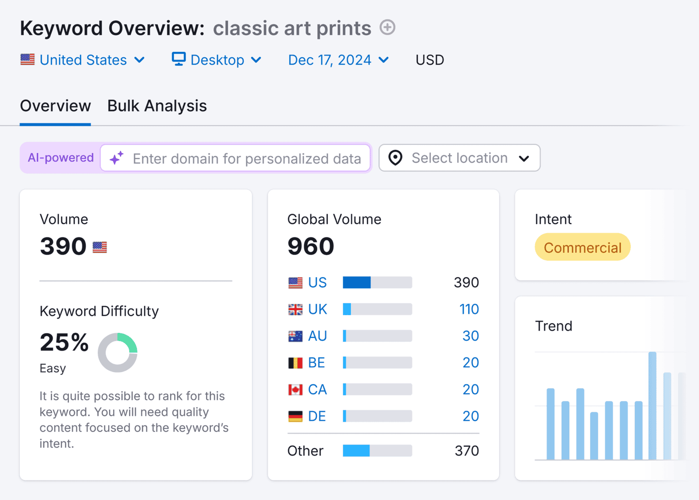699x500 pixels.
Task: Open the Desktop device dropdown
Action: pos(217,60)
